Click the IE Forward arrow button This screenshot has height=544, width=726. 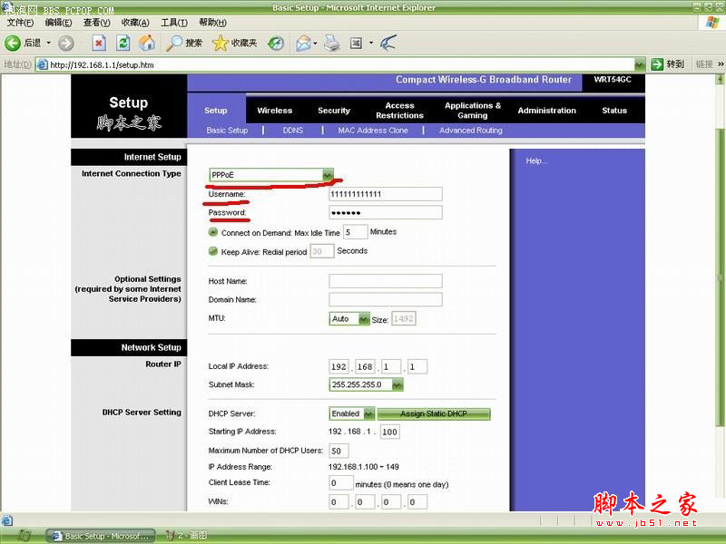66,44
